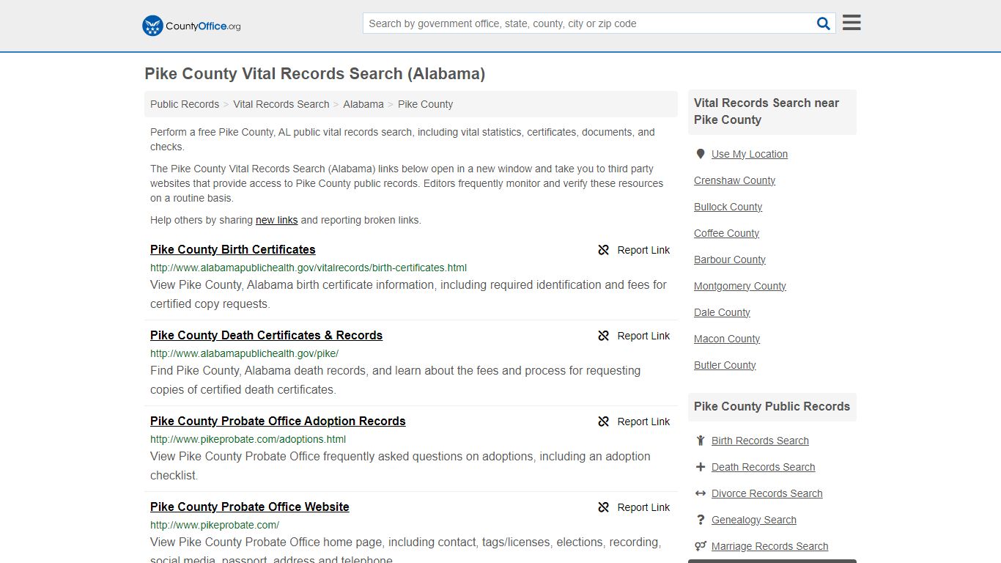Click the Pike County Vital Records Search heading

[314, 73]
